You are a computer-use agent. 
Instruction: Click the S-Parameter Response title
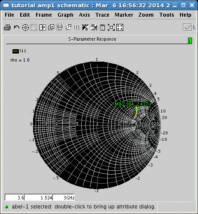coord(92,39)
